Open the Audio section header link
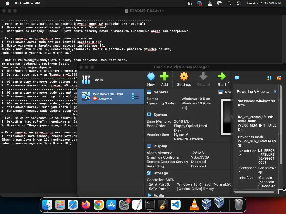 tap(159, 196)
